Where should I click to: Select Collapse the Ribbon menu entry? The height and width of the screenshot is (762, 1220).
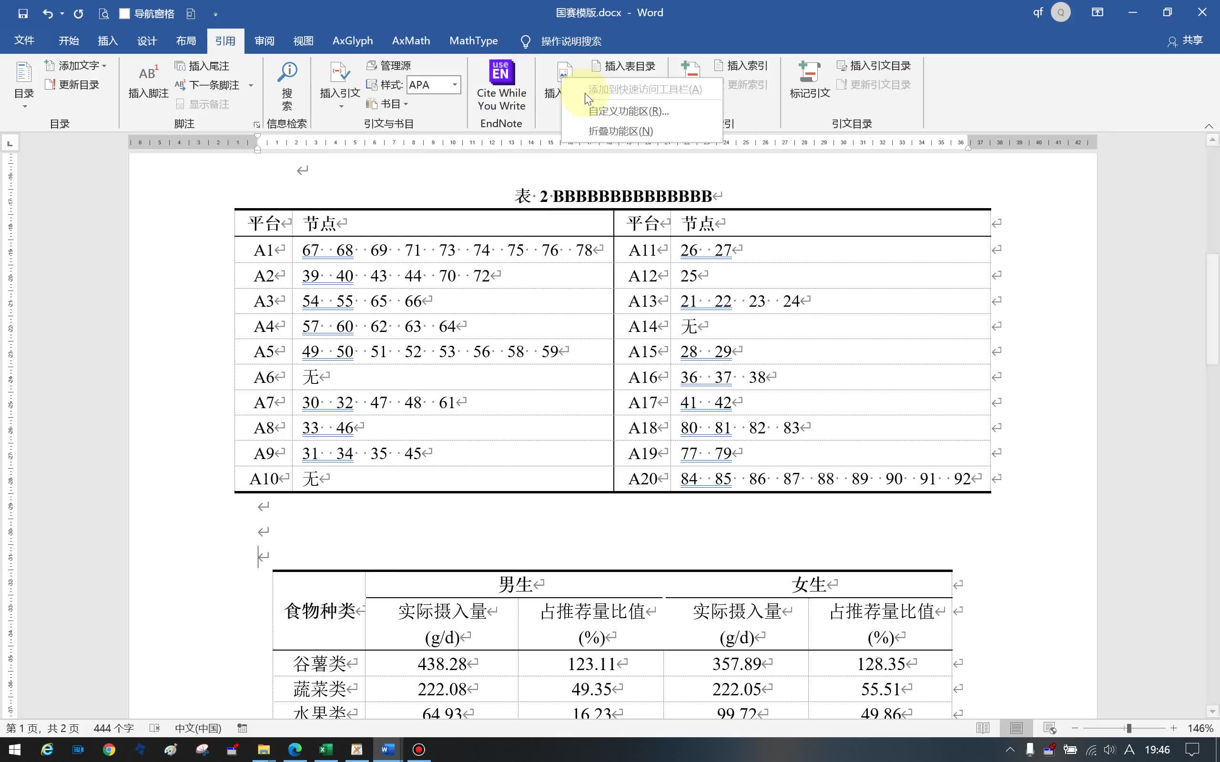click(620, 131)
